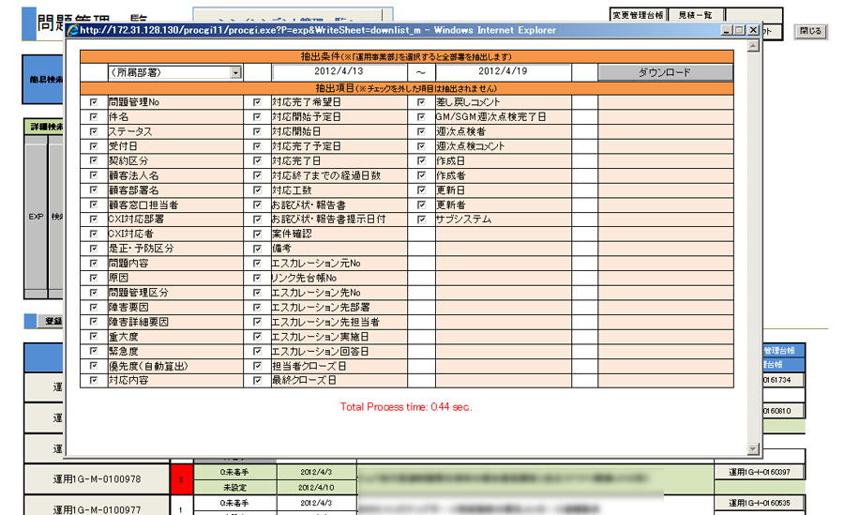Toggle the 契約区分 checkbox
This screenshot has width=844, height=515.
click(x=94, y=160)
